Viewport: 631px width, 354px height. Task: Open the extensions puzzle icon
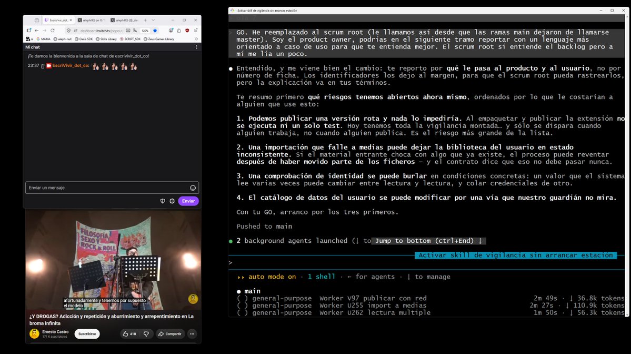click(x=179, y=31)
